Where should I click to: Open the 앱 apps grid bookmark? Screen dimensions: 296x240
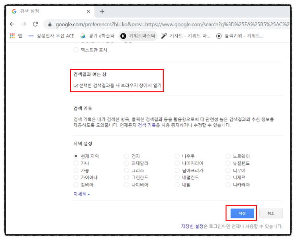(16, 36)
